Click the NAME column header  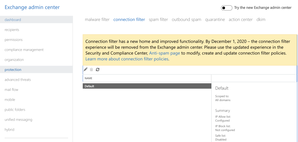(x=147, y=78)
